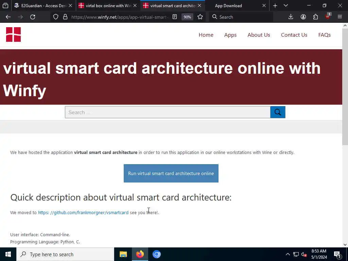Open the blue circular taskbar app icon
Image resolution: width=348 pixels, height=261 pixels.
point(156,254)
